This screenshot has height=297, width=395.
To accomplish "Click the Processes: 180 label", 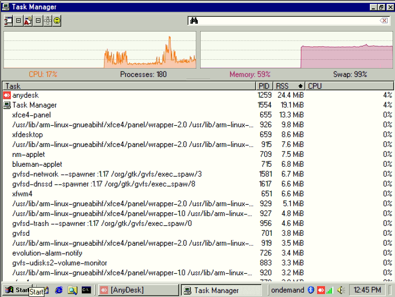I will pos(144,74).
